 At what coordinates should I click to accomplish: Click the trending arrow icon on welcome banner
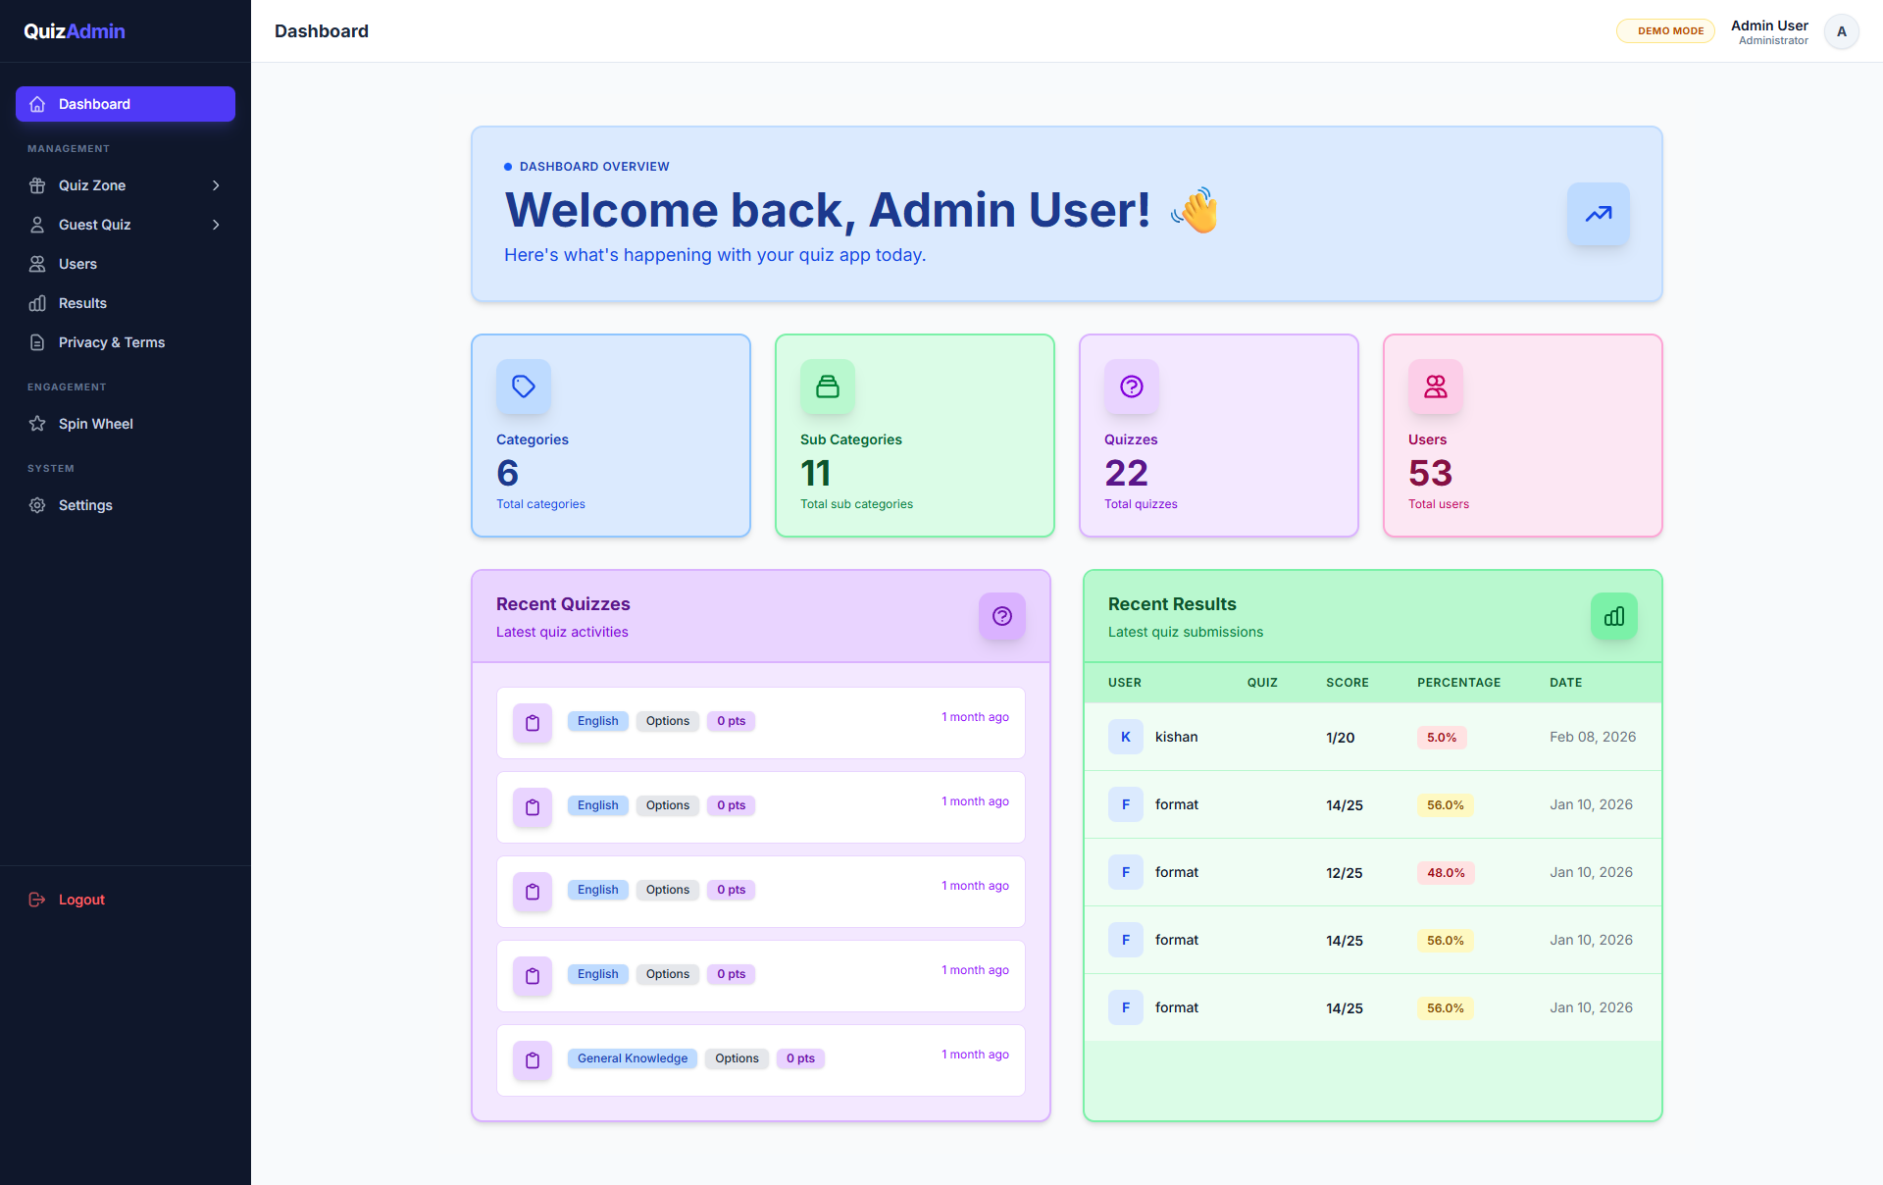click(x=1598, y=214)
